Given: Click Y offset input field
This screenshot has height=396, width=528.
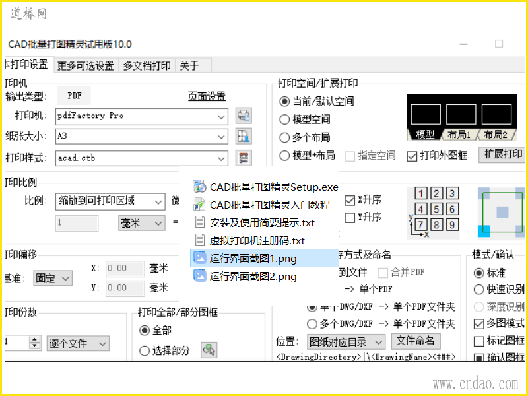Looking at the screenshot, I should tap(125, 288).
